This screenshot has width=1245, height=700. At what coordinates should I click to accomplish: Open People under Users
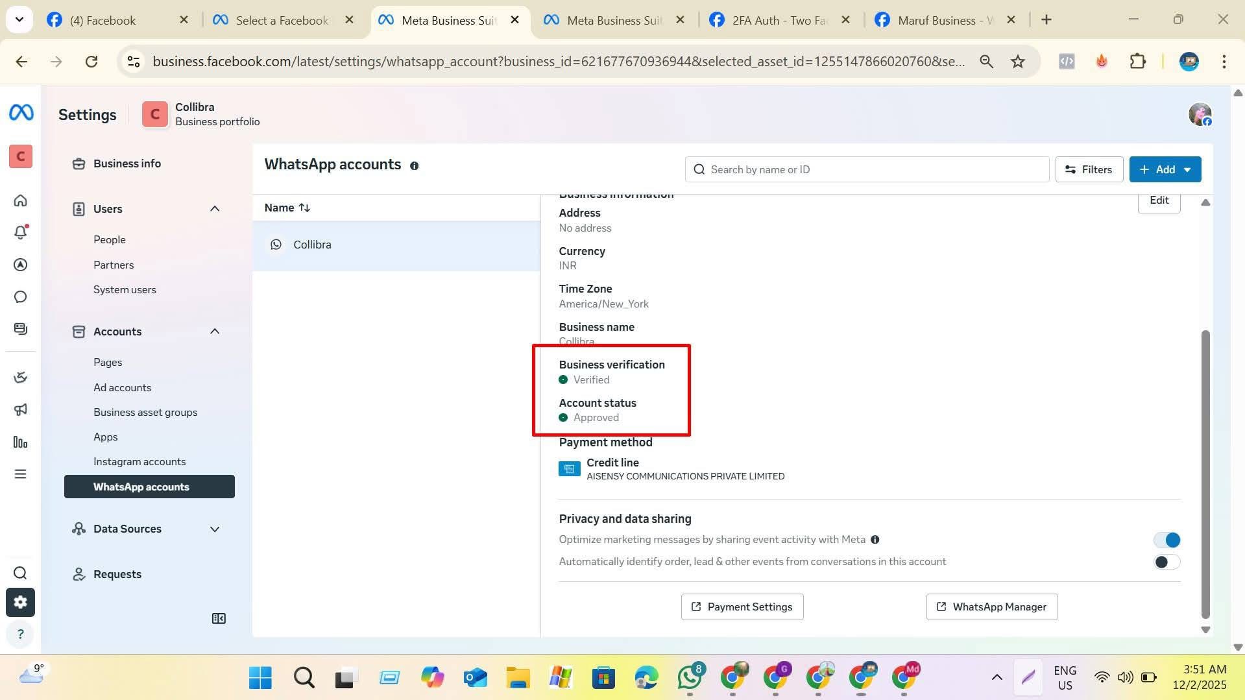coord(110,239)
